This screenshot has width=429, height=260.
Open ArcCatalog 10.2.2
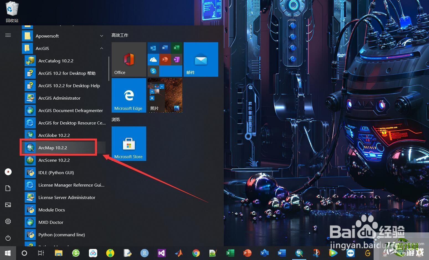[64, 61]
